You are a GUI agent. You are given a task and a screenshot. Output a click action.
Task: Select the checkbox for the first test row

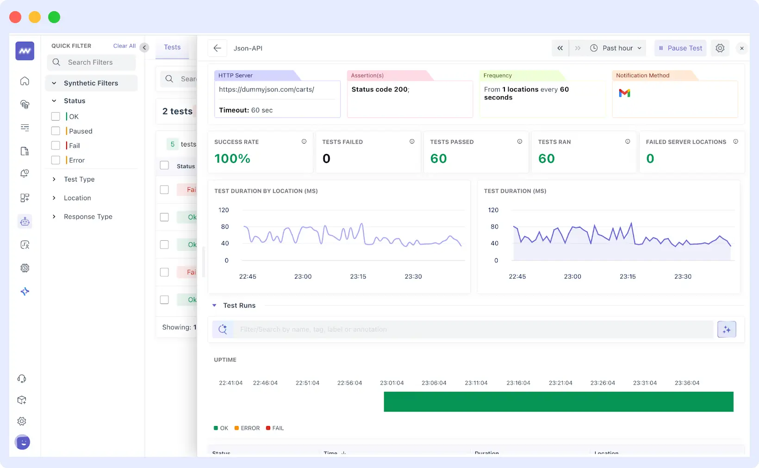[164, 189]
